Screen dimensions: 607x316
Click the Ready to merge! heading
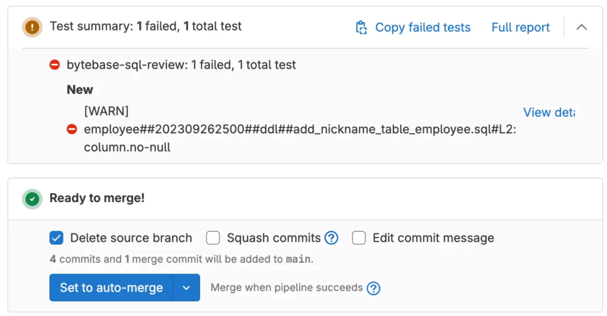click(x=97, y=198)
